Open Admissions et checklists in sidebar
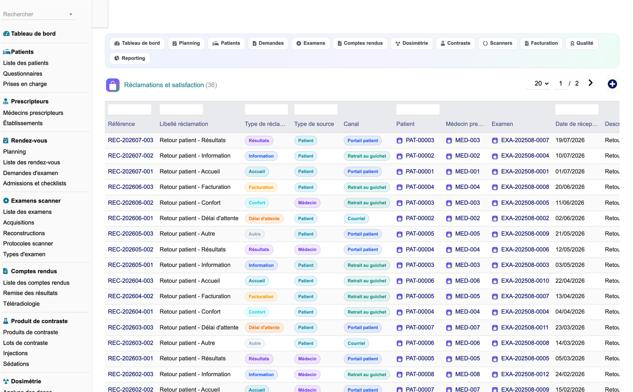Viewport: 633px width, 392px height. (35, 184)
